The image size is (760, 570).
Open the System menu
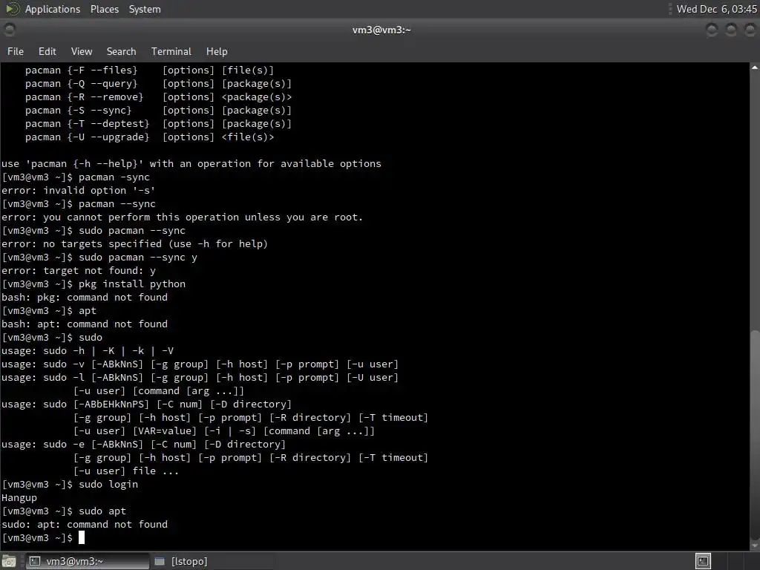[x=145, y=9]
